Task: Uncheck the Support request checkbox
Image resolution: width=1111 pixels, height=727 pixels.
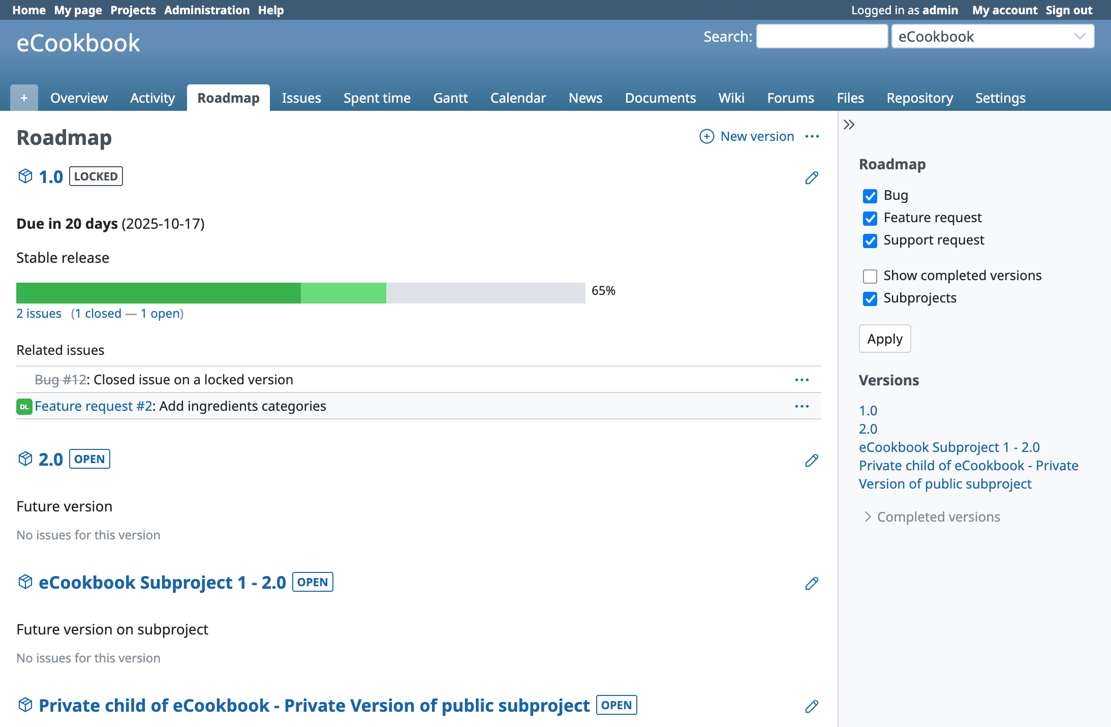Action: pos(870,240)
